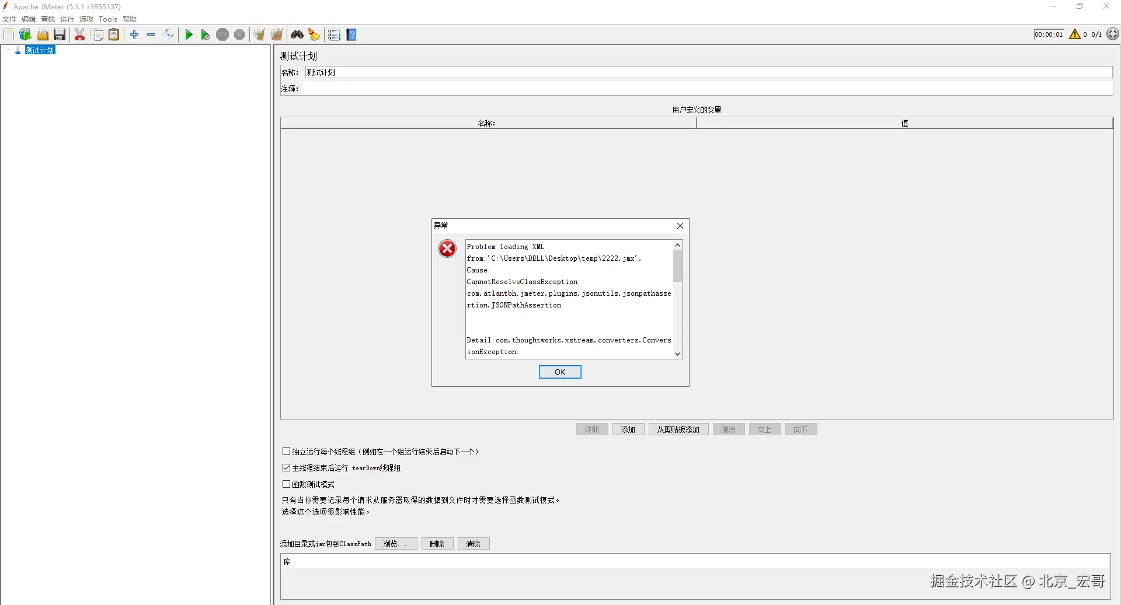This screenshot has width=1121, height=605.
Task: Start the test with the green play icon
Action: (189, 35)
